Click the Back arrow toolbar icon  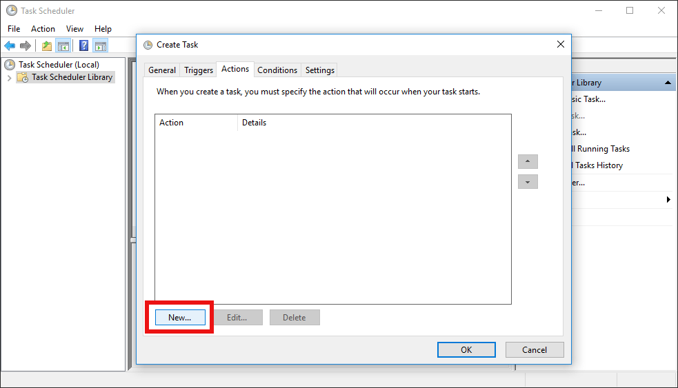pyautogui.click(x=10, y=45)
